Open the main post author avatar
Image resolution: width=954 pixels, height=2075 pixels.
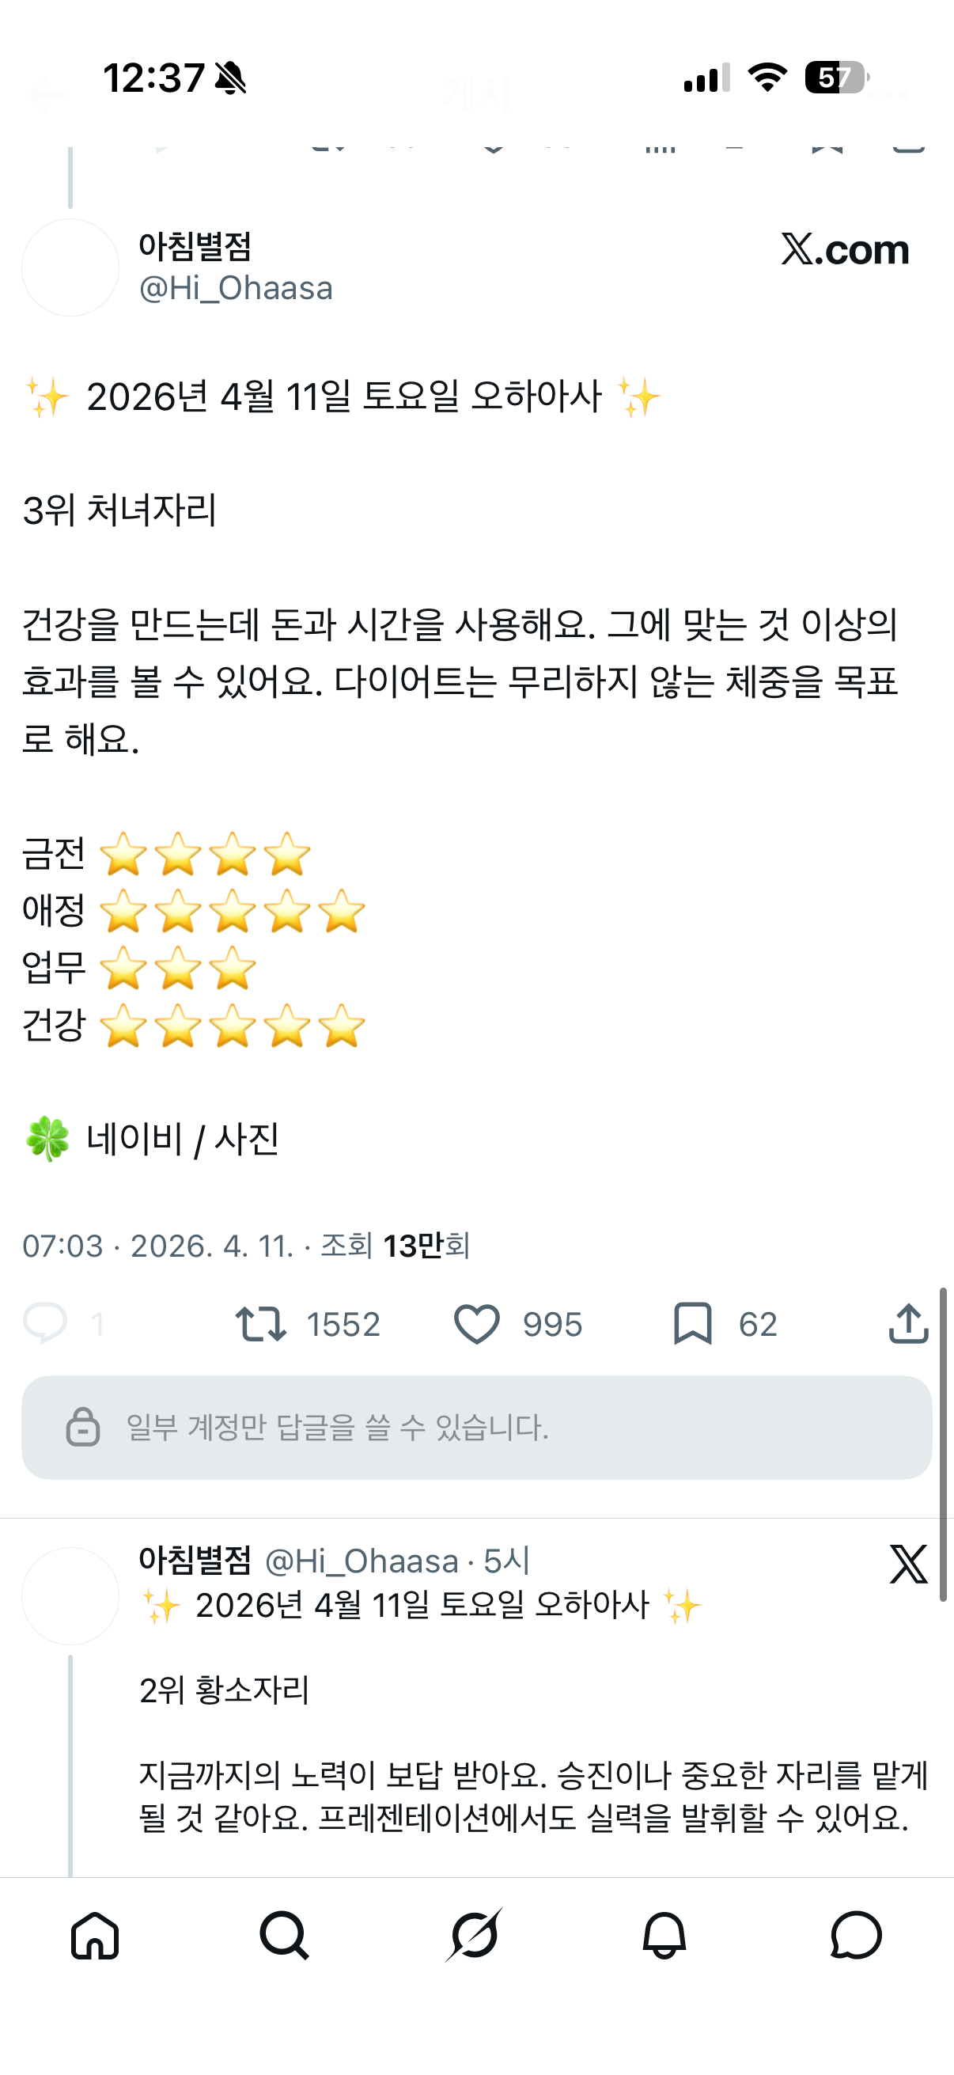[71, 267]
